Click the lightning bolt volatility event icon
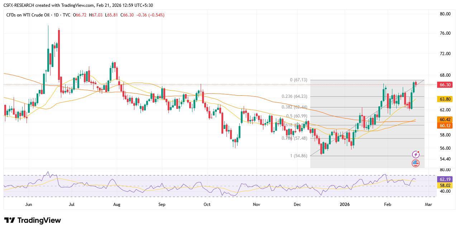The width and height of the screenshot is (459, 231). click(416, 154)
